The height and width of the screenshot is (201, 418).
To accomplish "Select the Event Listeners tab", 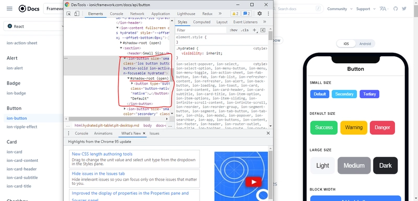I will 245,22.
